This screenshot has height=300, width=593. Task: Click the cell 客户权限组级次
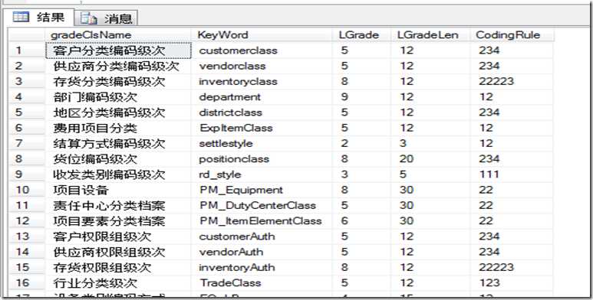click(x=118, y=236)
